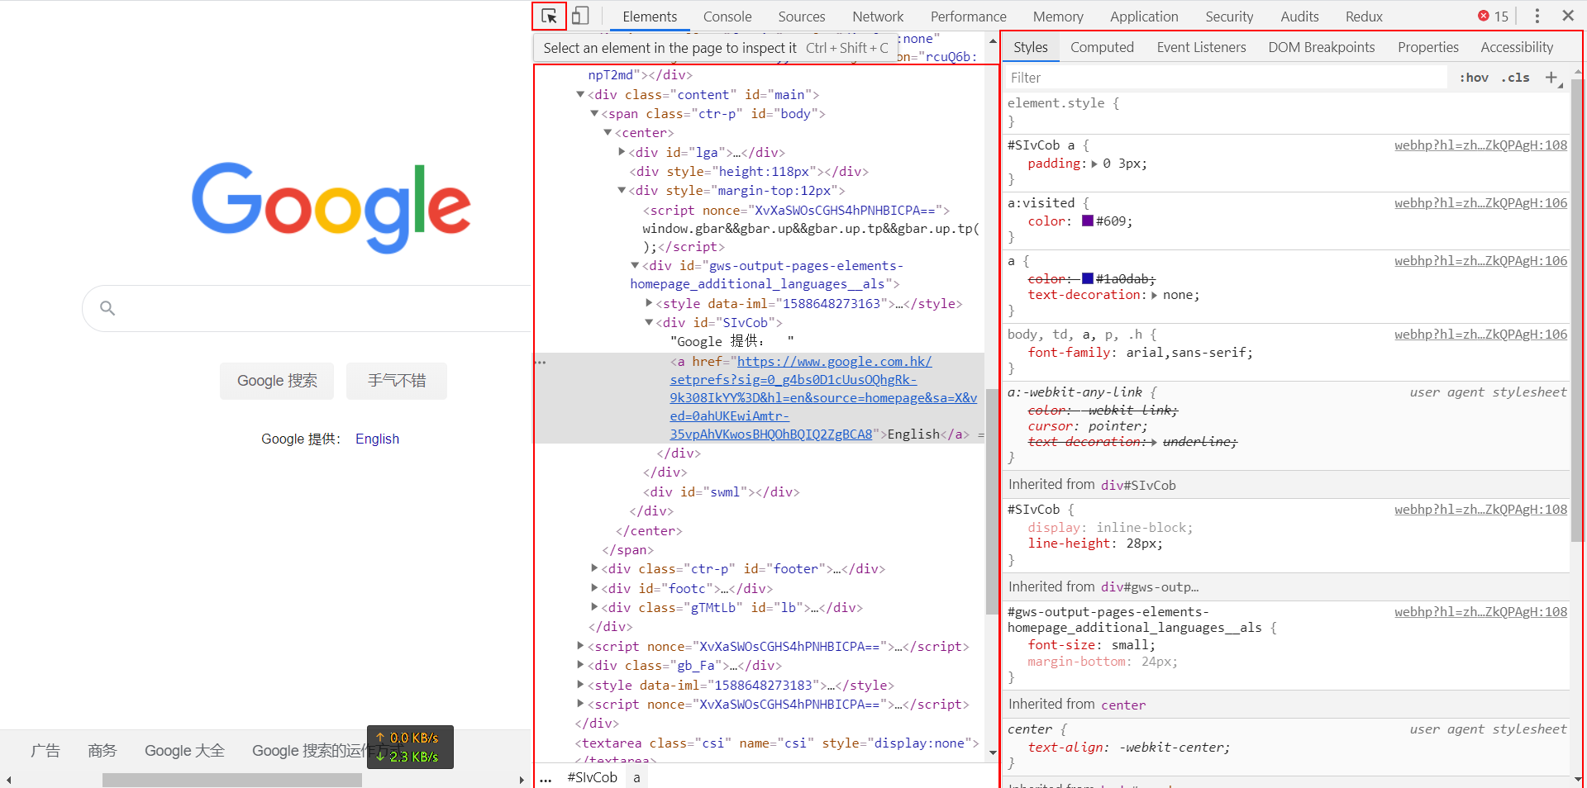The width and height of the screenshot is (1587, 788).
Task: Open the anchor href URL link
Action: (823, 397)
